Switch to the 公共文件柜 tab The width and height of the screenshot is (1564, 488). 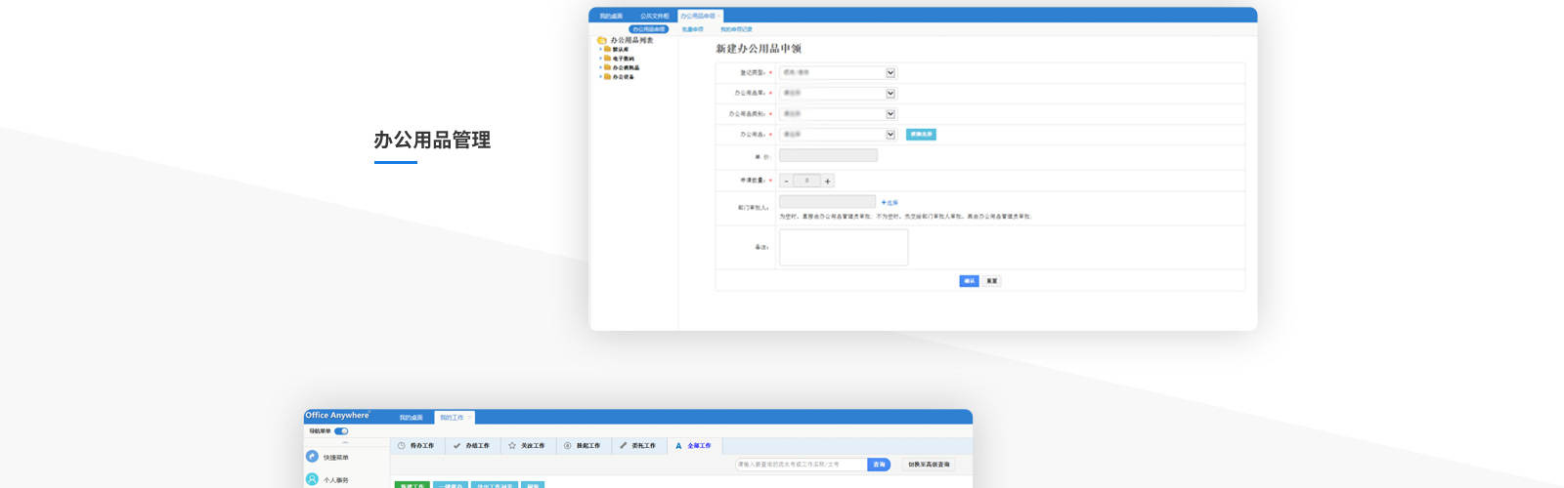[x=654, y=17]
